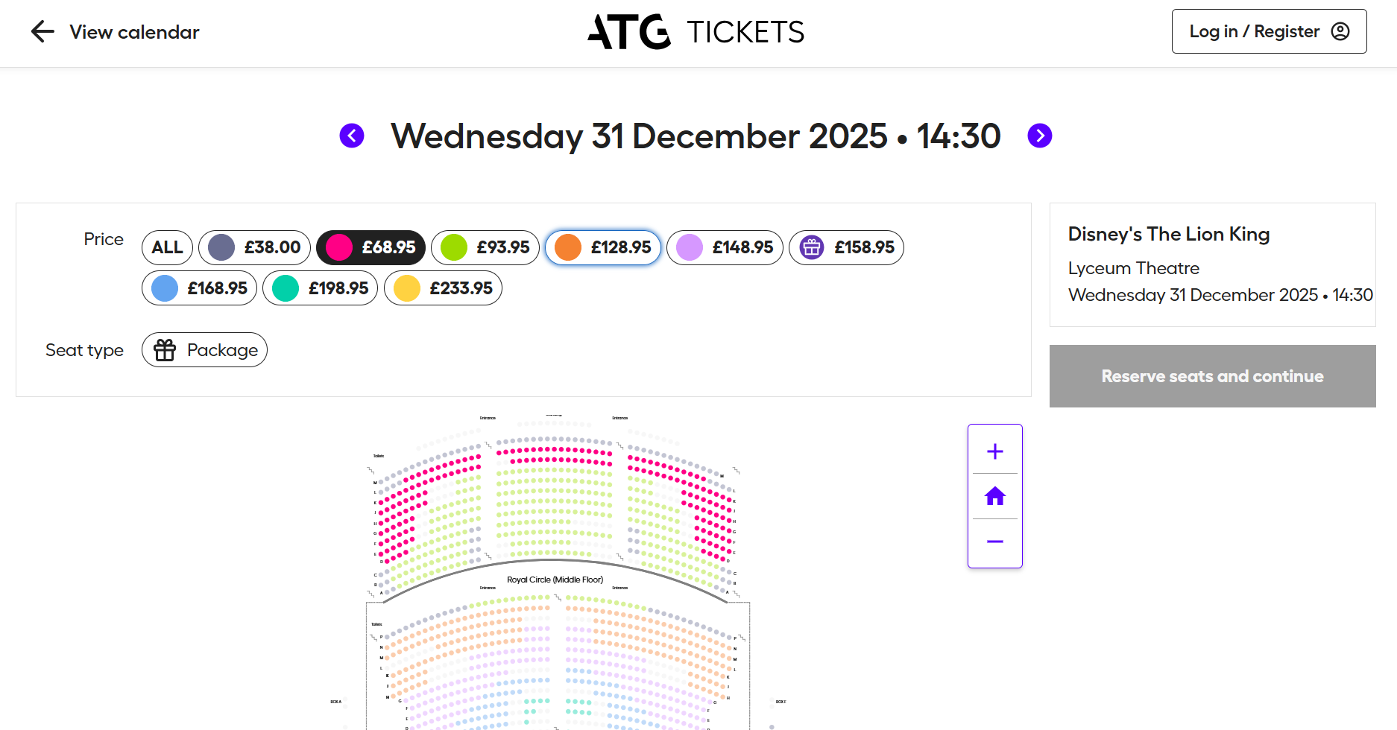Select the £128.95 price filter
The image size is (1397, 730).
[603, 247]
